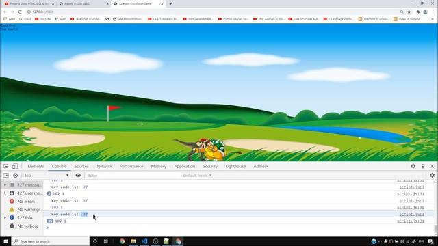Switch to the Memory tab

tap(159, 166)
